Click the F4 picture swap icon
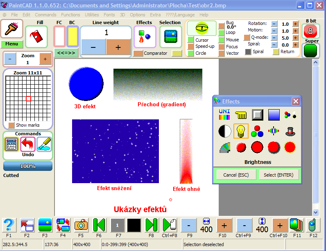The height and width of the screenshot is (251, 326). [x=63, y=225]
